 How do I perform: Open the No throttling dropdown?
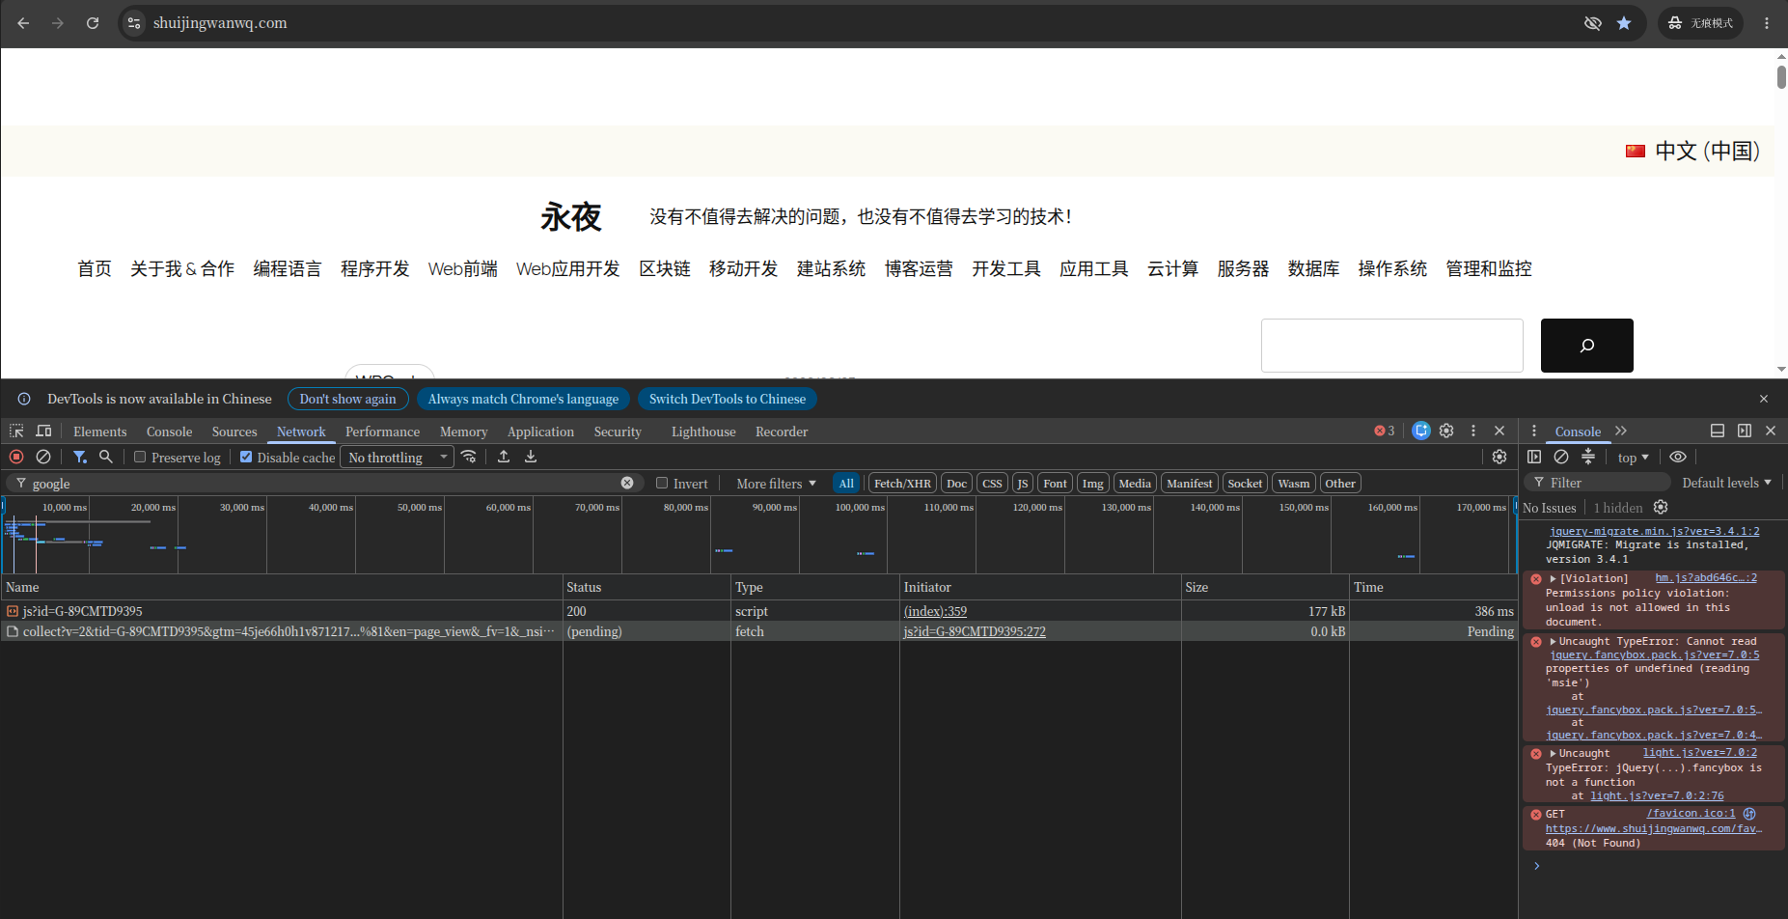398,458
